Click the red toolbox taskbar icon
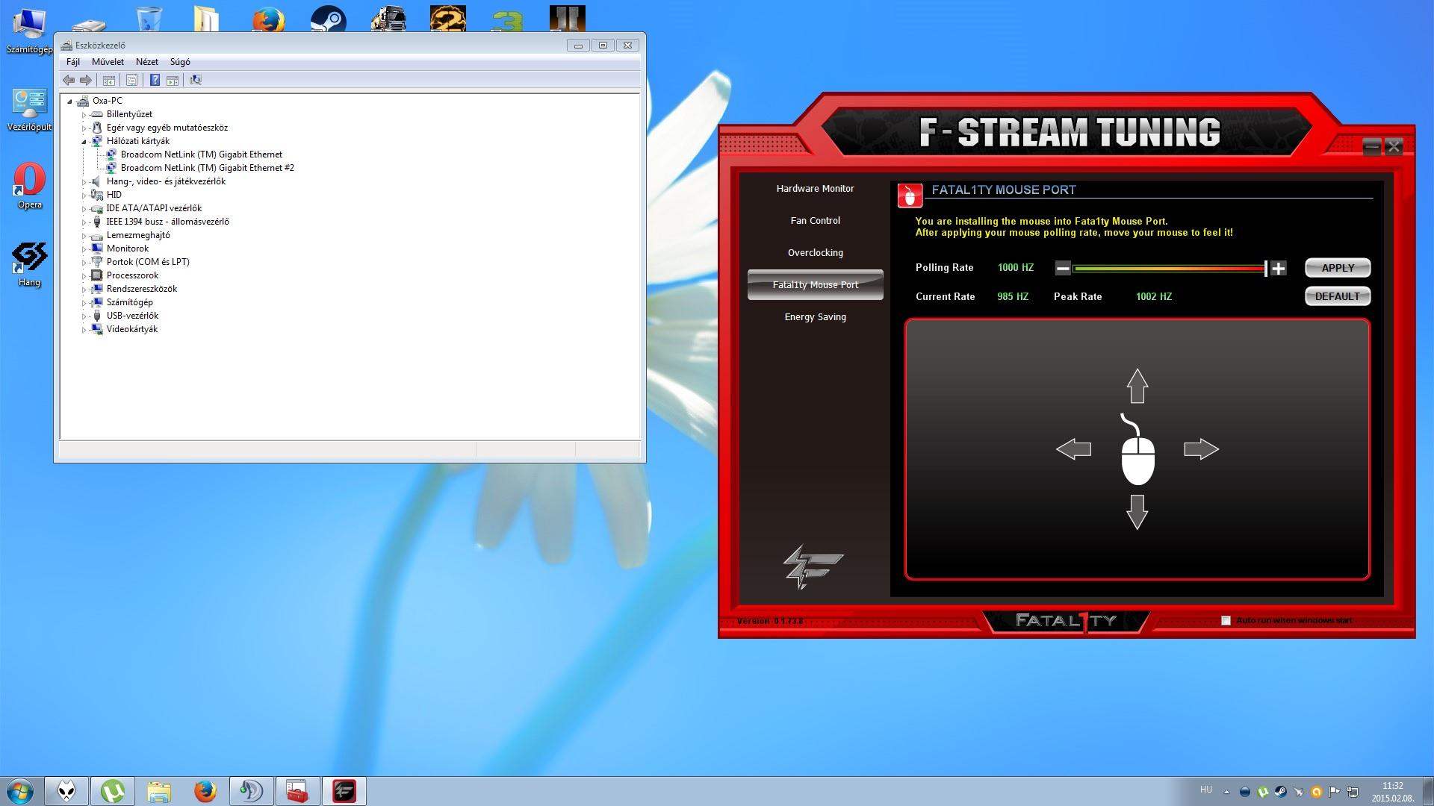The height and width of the screenshot is (806, 1434). pos(298,791)
